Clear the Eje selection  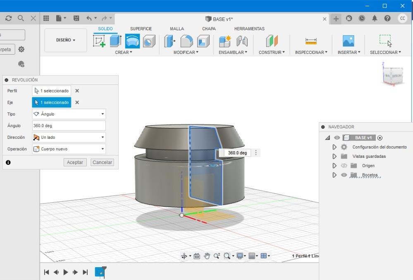[x=77, y=102]
